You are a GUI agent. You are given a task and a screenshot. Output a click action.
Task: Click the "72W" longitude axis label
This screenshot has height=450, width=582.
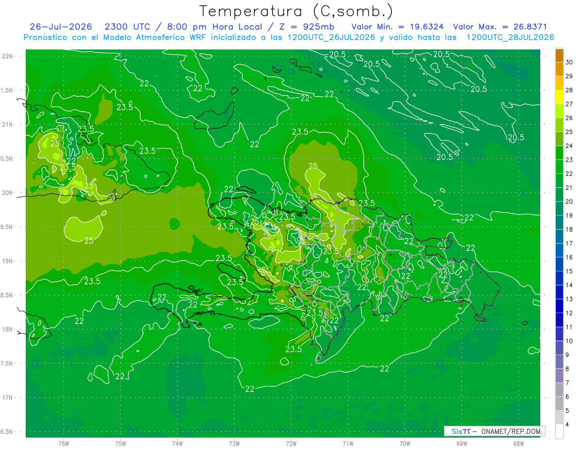pyautogui.click(x=291, y=444)
